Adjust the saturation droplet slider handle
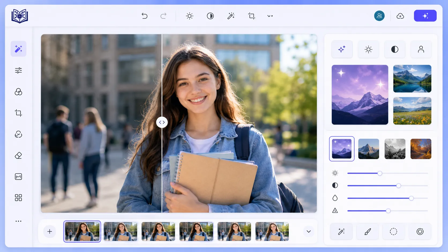448x252 pixels. tap(411, 198)
